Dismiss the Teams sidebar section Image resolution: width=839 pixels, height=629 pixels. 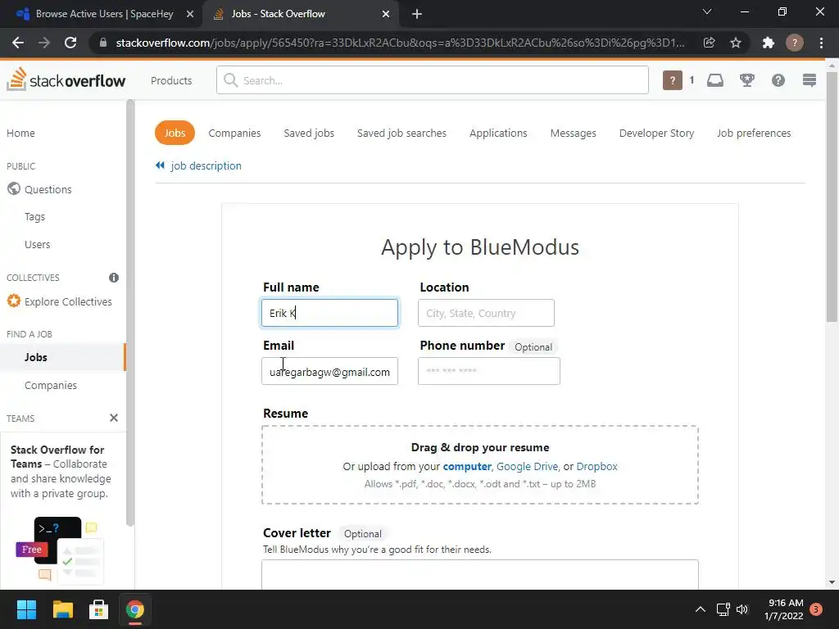[x=113, y=418]
